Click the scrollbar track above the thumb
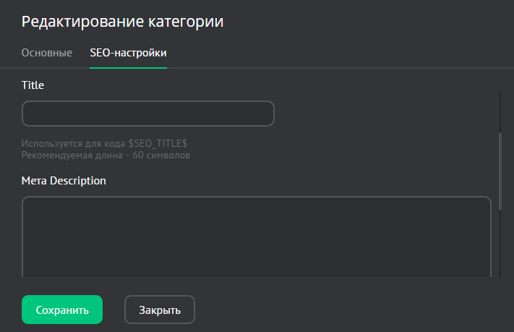 coord(500,112)
